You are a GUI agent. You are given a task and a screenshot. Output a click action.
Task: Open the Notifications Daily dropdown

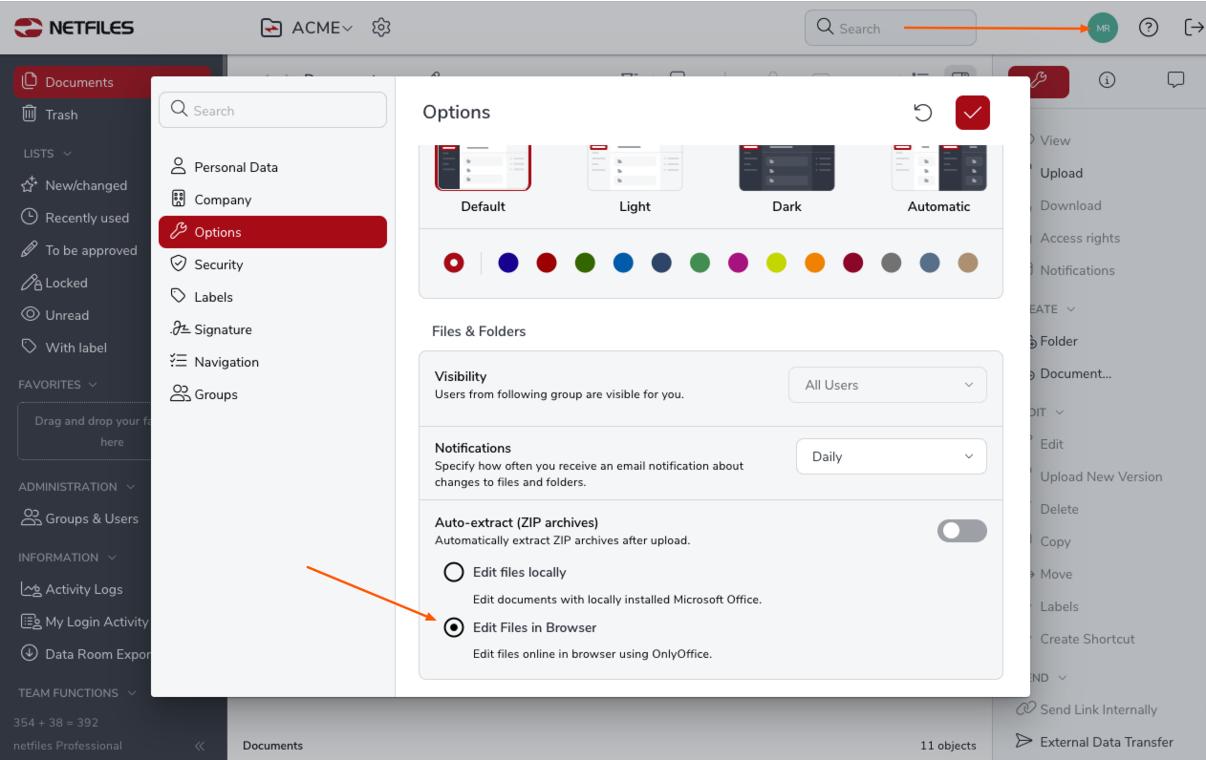tap(891, 456)
